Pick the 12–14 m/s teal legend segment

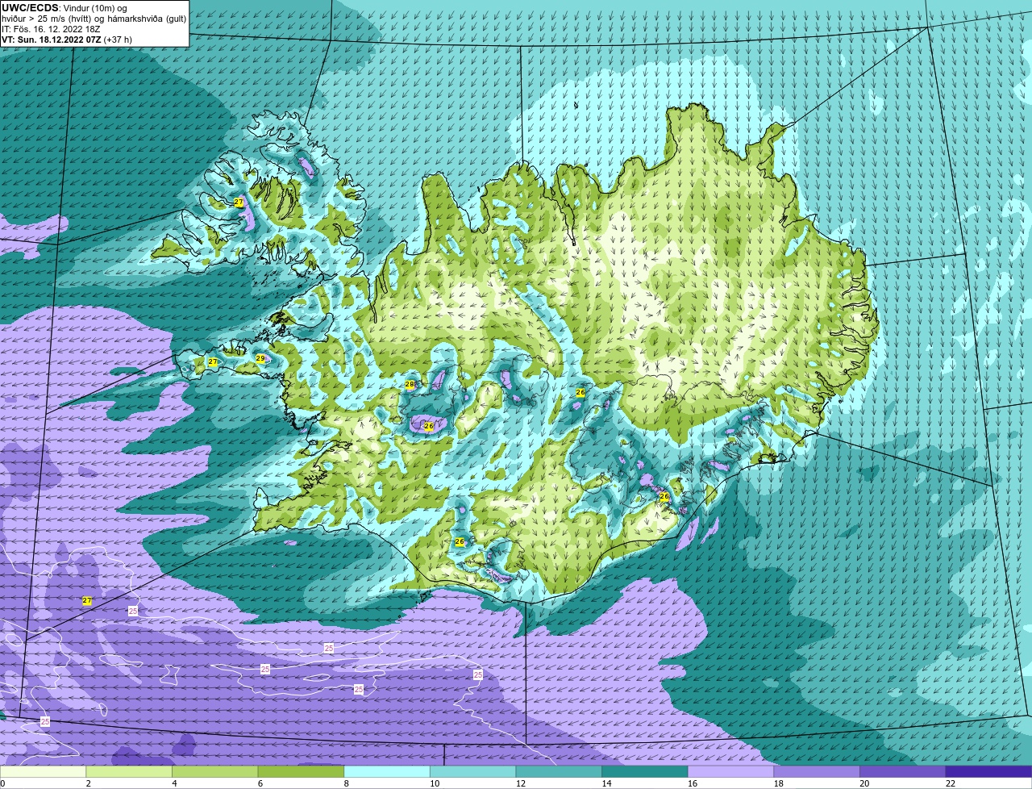coord(559,772)
